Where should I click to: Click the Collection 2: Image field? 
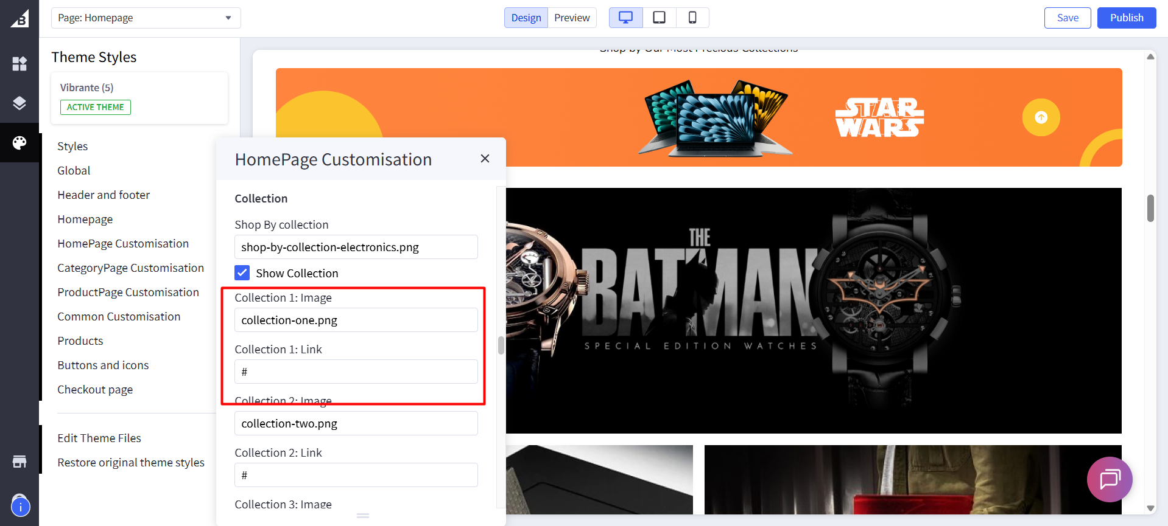356,423
